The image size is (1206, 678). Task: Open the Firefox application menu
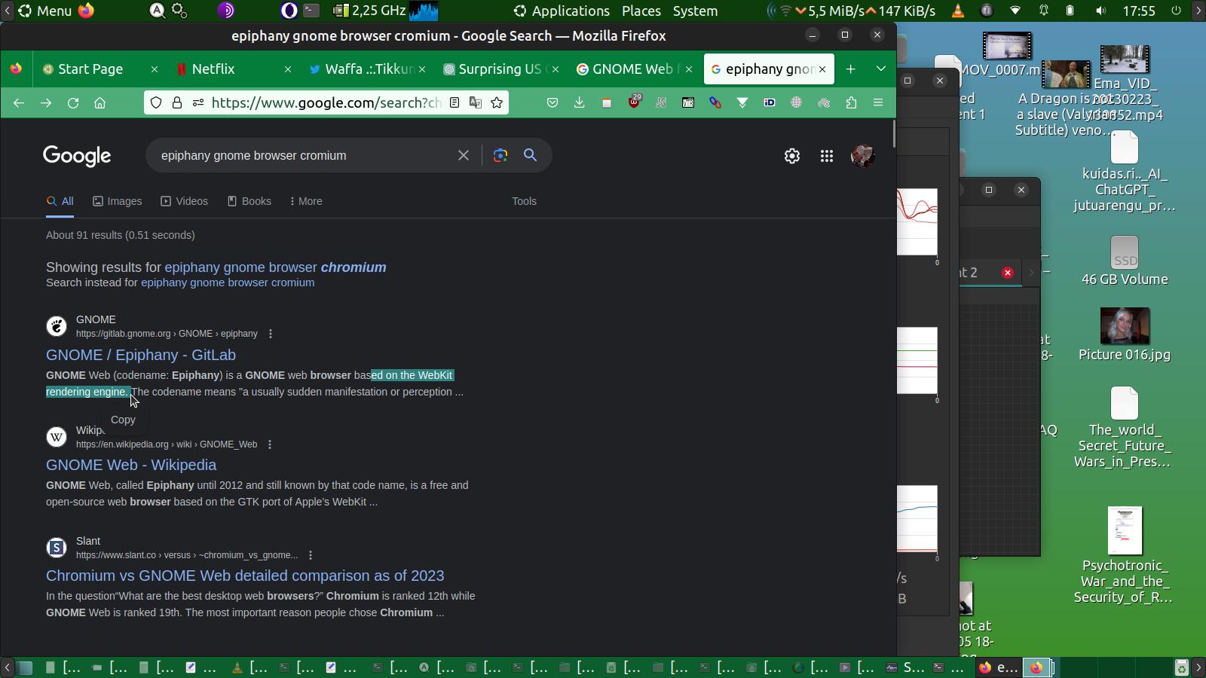click(878, 102)
